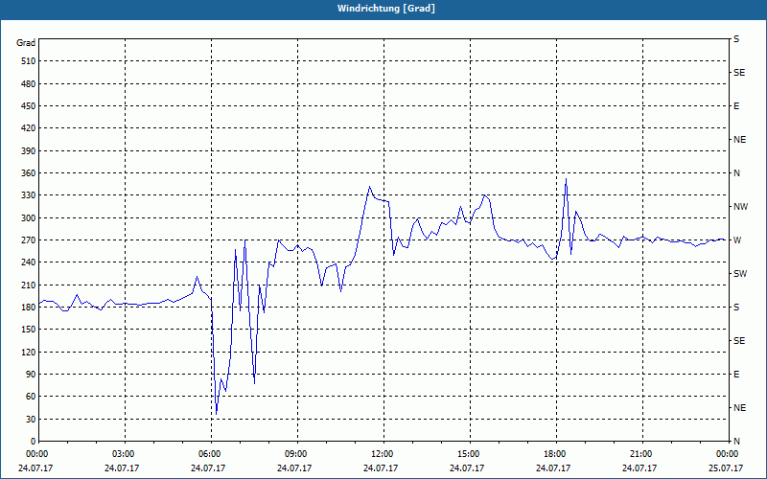Choose the 60 y-axis tick label

point(31,397)
